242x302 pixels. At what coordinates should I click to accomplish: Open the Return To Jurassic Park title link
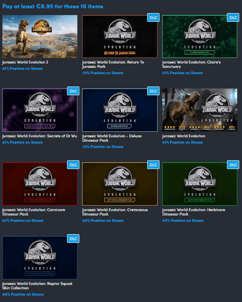(113, 64)
